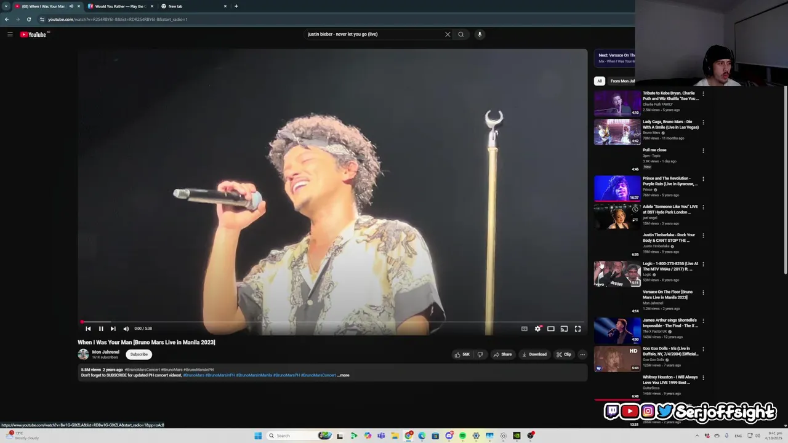Open the tab search dropdown arrow
The width and height of the screenshot is (788, 443).
(6, 6)
